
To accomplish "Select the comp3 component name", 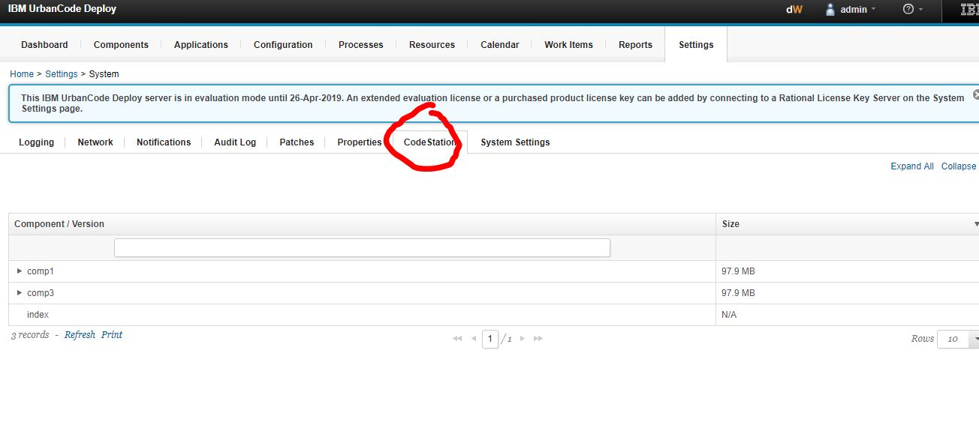I will pos(41,293).
